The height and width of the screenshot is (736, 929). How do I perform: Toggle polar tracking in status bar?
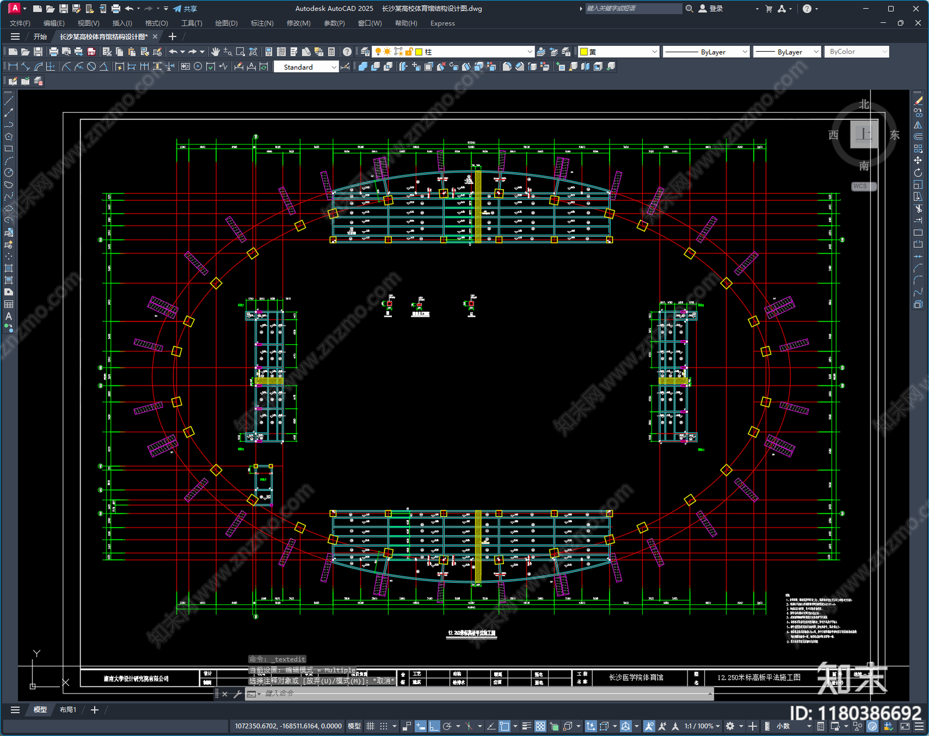pos(447,726)
